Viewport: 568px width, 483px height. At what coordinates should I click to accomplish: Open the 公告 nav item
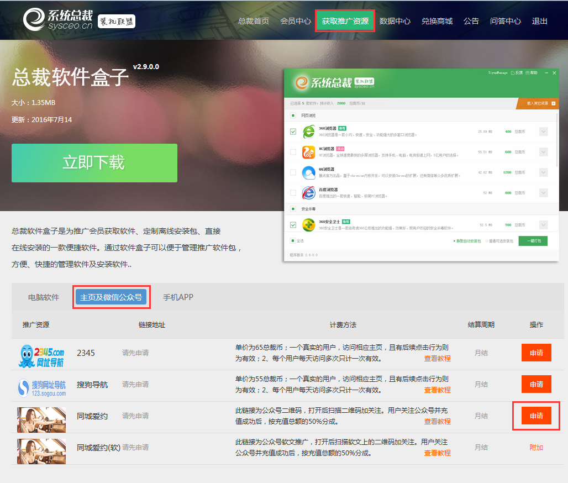tap(471, 21)
